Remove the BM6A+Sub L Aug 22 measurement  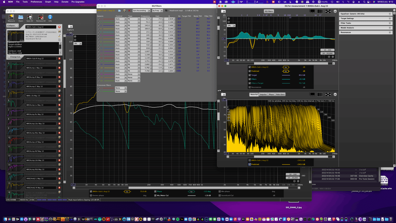coord(59,27)
